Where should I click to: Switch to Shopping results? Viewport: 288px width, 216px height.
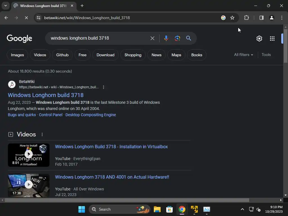tap(133, 55)
